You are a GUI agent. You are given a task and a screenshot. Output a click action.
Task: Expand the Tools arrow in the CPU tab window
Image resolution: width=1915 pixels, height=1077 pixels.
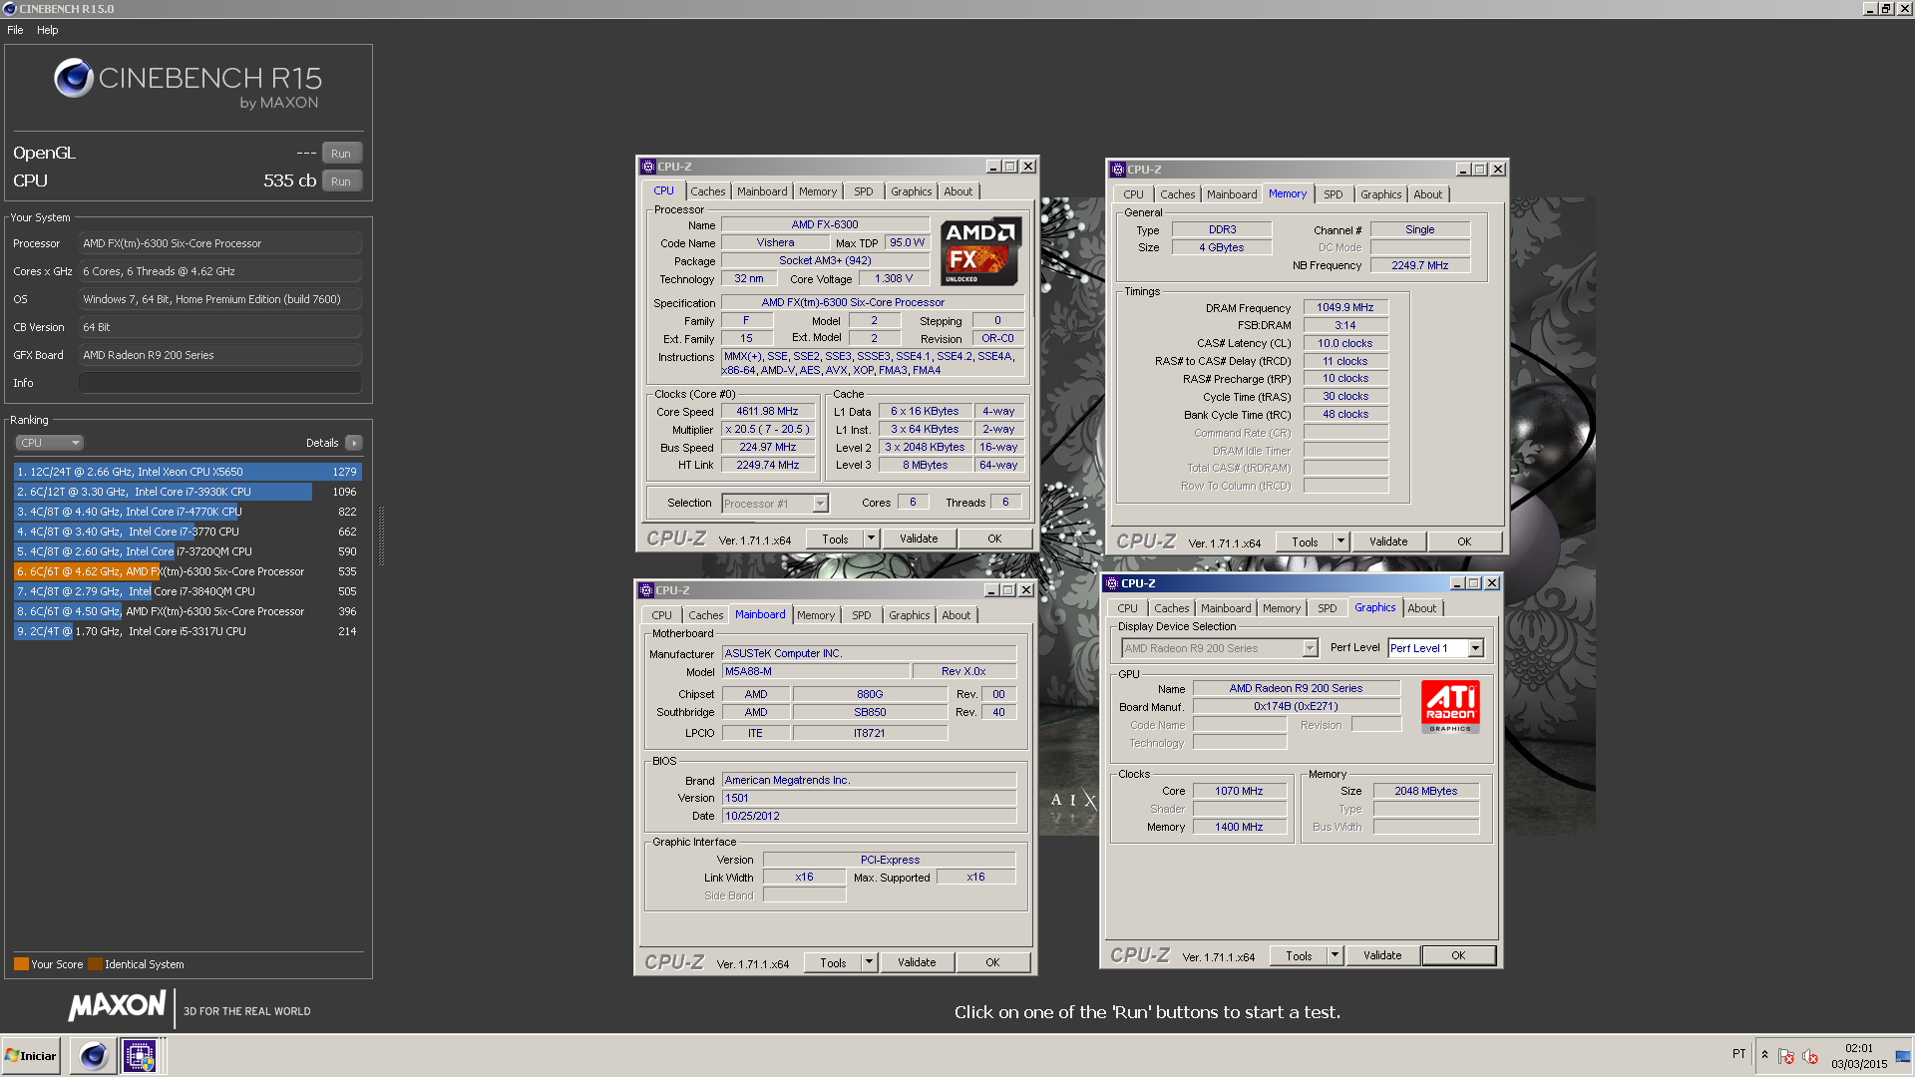tap(870, 538)
